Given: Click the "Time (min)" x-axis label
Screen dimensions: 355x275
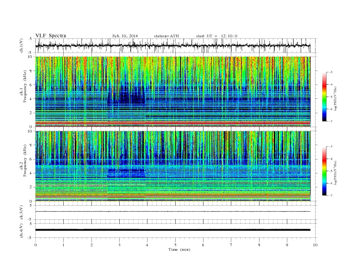Looking at the screenshot, I should tap(179, 249).
